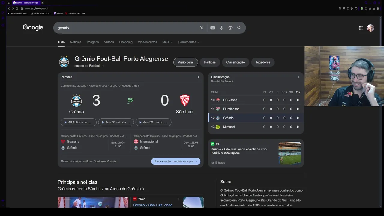The height and width of the screenshot is (216, 384).
Task: Open the Google account profile picture
Action: 370,28
